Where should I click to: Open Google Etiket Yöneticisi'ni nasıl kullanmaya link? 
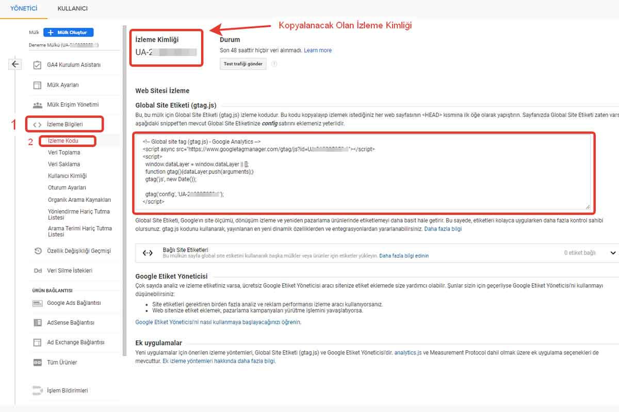(x=218, y=322)
